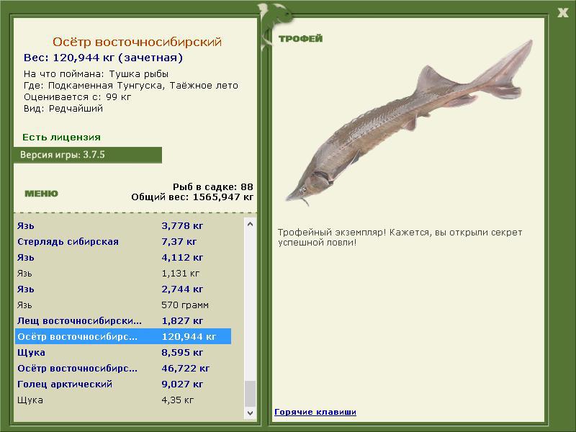Click the Общий вес: 1565,947 кг text
Image resolution: width=576 pixels, height=432 pixels.
192,197
